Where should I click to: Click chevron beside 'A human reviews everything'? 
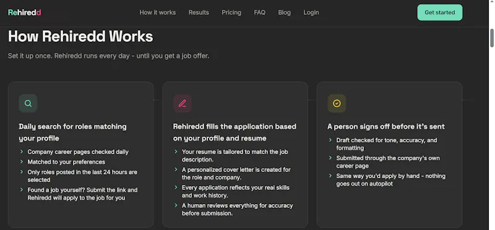pyautogui.click(x=176, y=205)
